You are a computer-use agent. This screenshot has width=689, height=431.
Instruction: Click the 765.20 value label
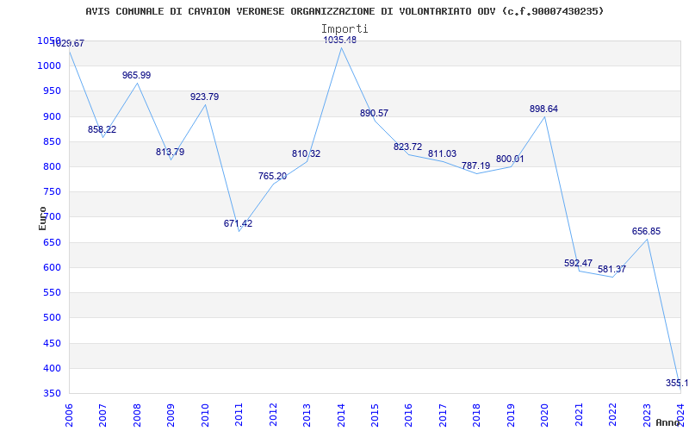tap(272, 177)
